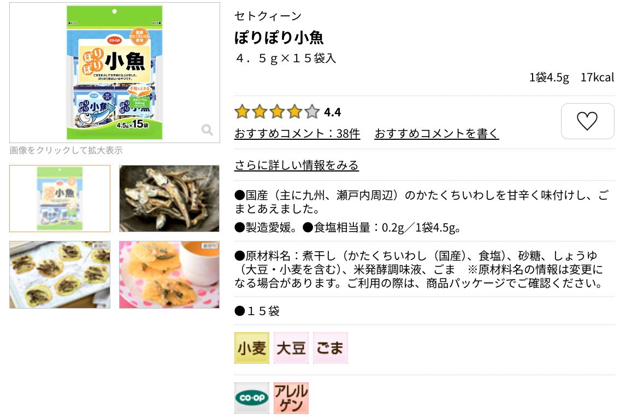Click the ぽりぽり小魚 product title
The width and height of the screenshot is (620, 420).
coord(279,38)
